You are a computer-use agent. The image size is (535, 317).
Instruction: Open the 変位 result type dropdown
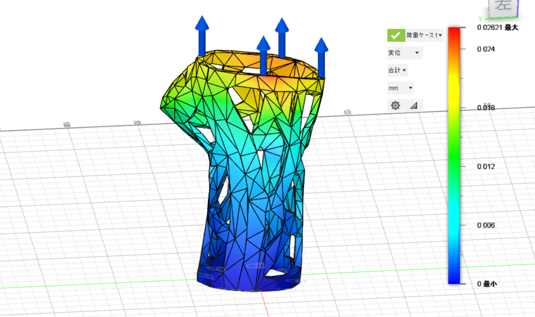tap(405, 53)
